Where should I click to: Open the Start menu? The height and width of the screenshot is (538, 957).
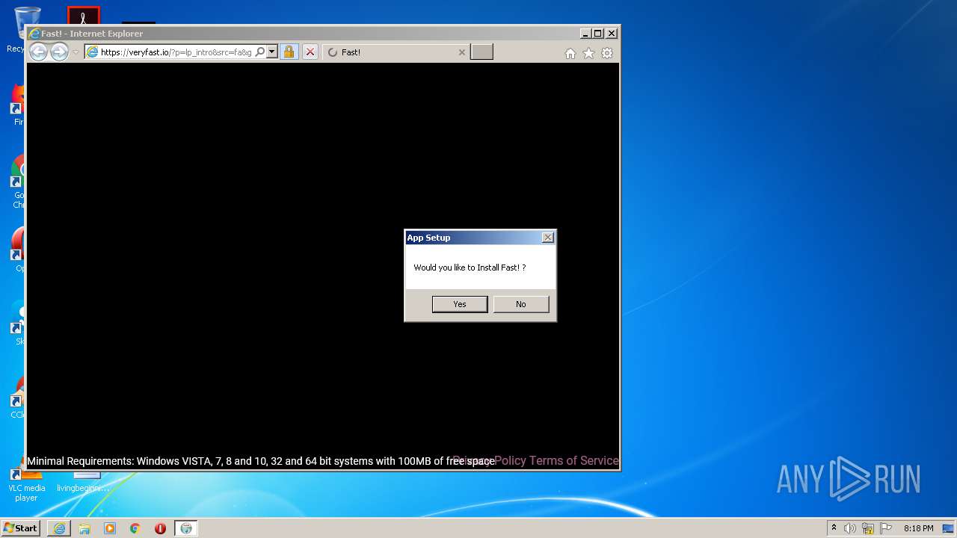pos(20,528)
